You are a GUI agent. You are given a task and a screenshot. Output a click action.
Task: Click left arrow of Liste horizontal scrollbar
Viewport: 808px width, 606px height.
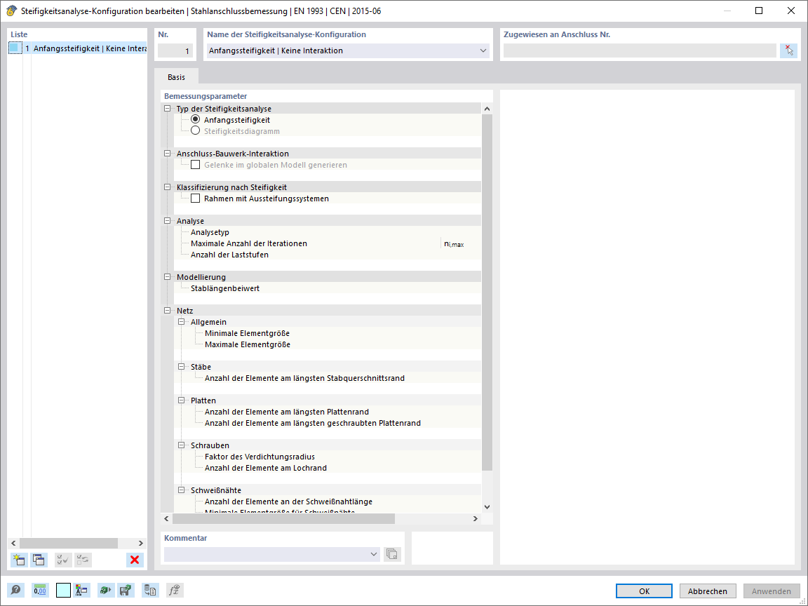[14, 543]
